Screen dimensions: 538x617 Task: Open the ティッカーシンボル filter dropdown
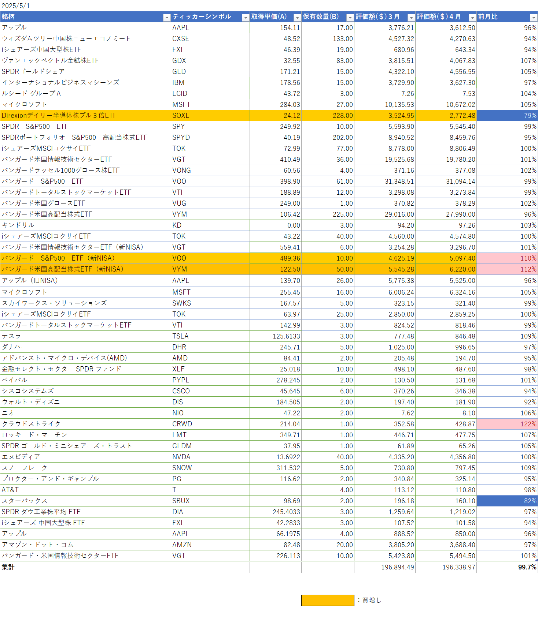click(x=246, y=17)
